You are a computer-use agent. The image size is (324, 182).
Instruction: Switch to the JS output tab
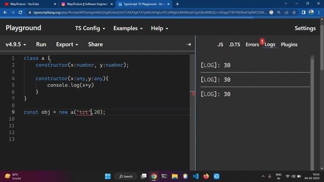tap(220, 44)
